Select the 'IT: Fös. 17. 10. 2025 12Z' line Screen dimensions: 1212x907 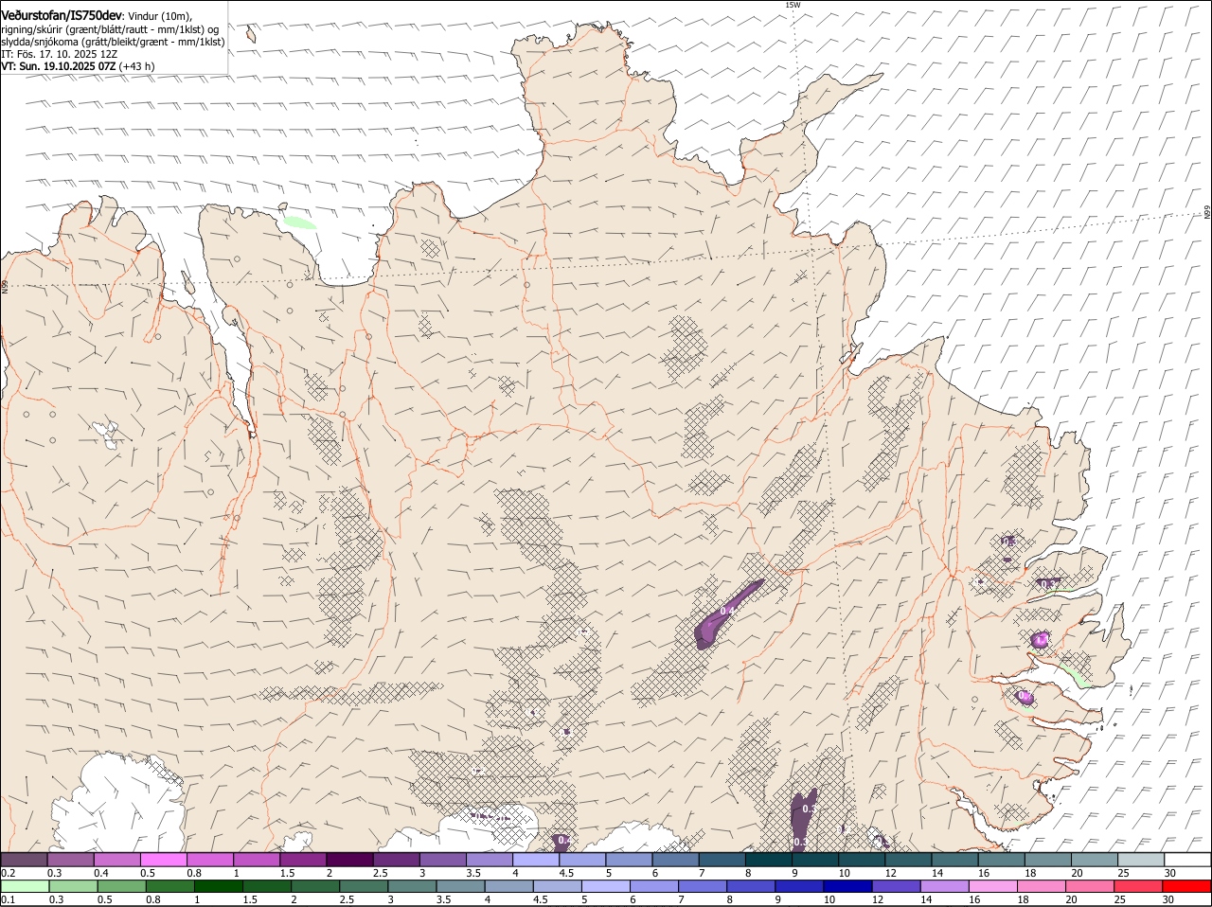60,54
